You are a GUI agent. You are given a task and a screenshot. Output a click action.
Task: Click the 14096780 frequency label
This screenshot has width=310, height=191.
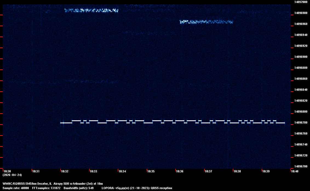pos(301,122)
